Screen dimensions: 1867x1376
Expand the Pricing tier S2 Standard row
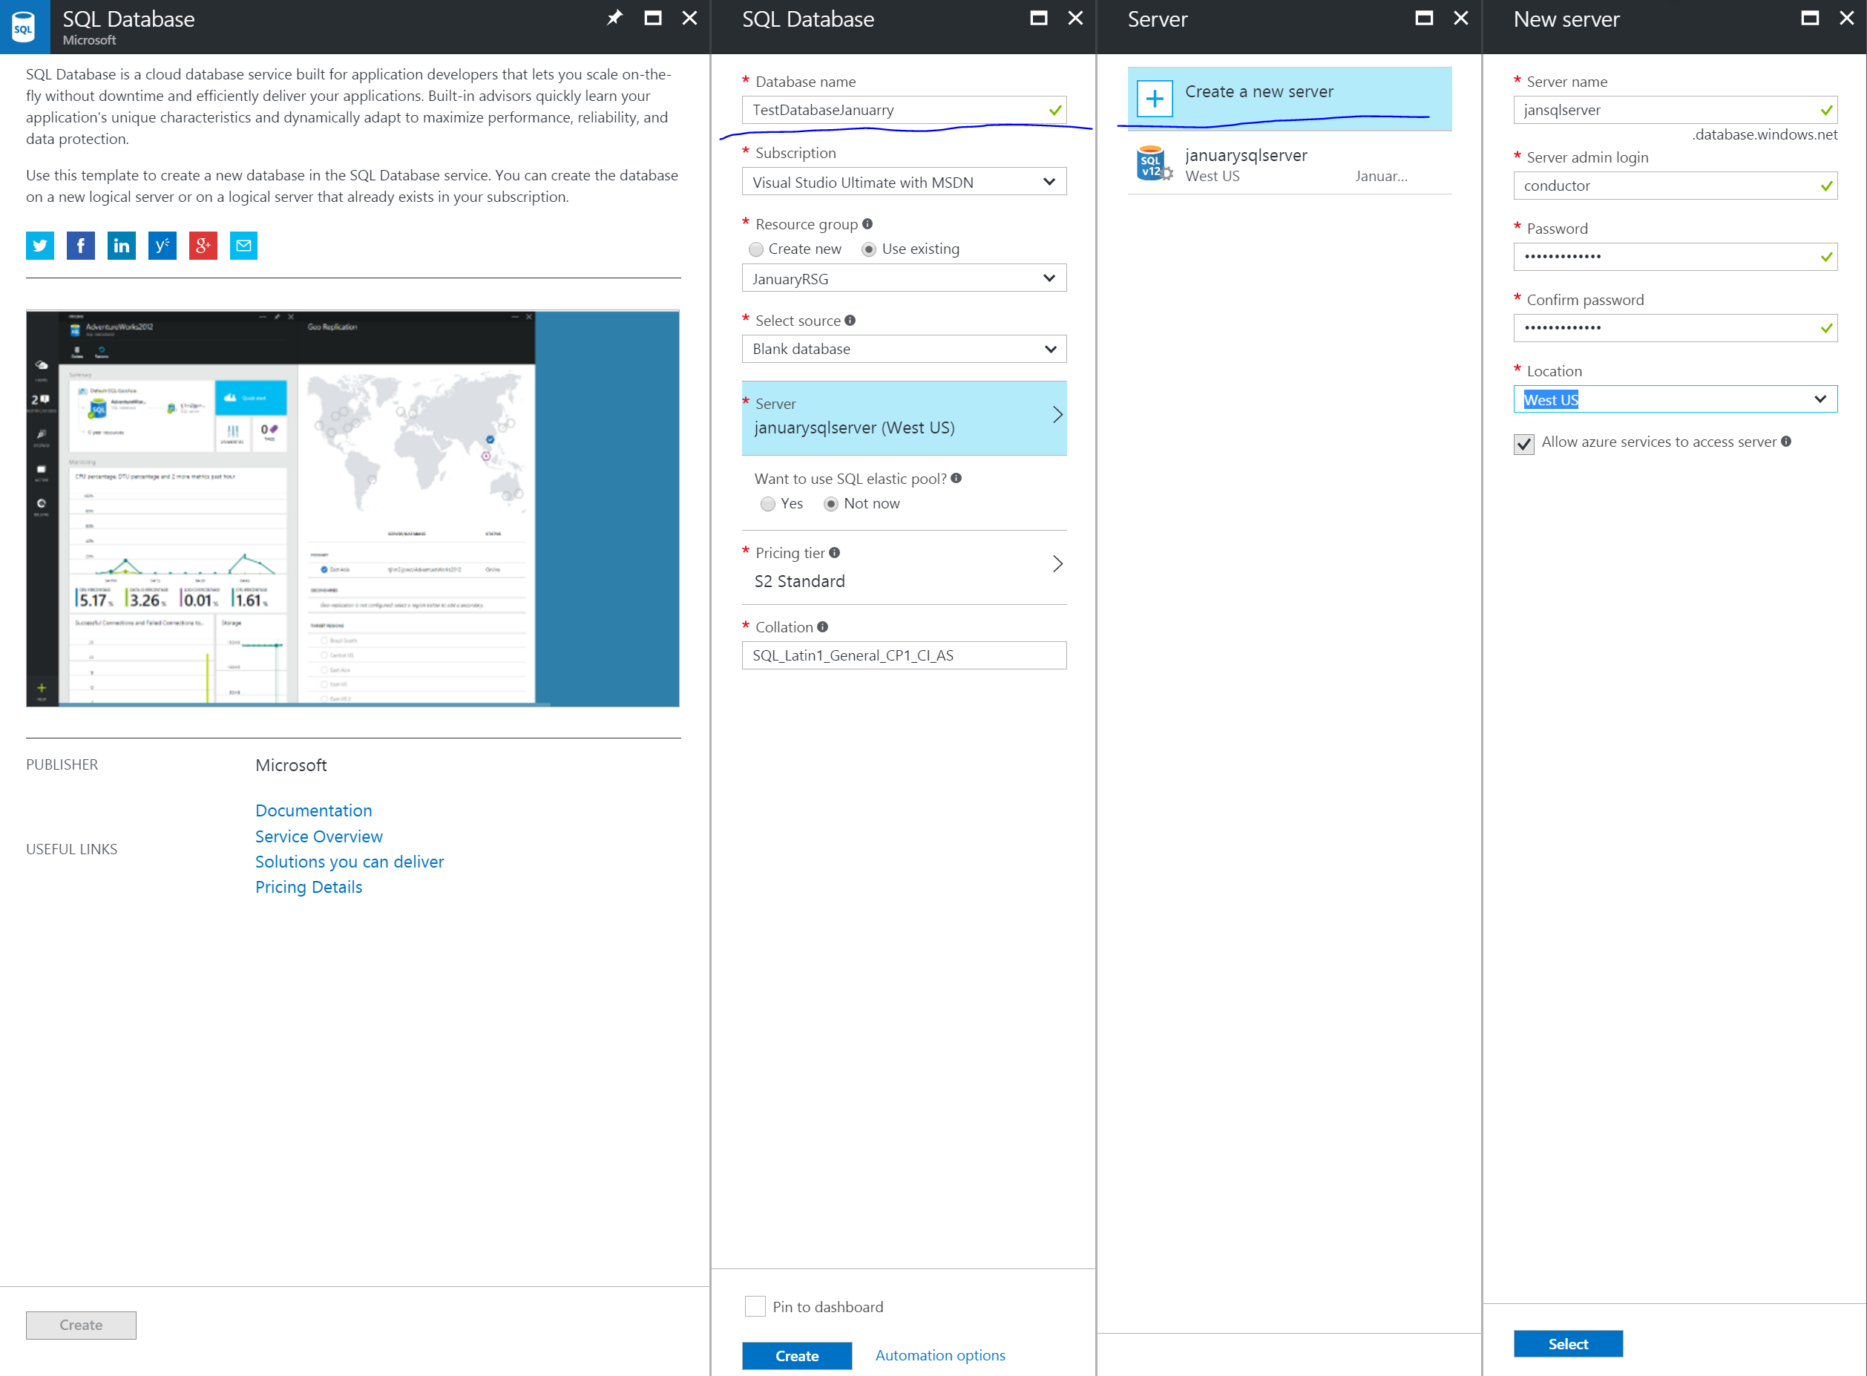904,567
